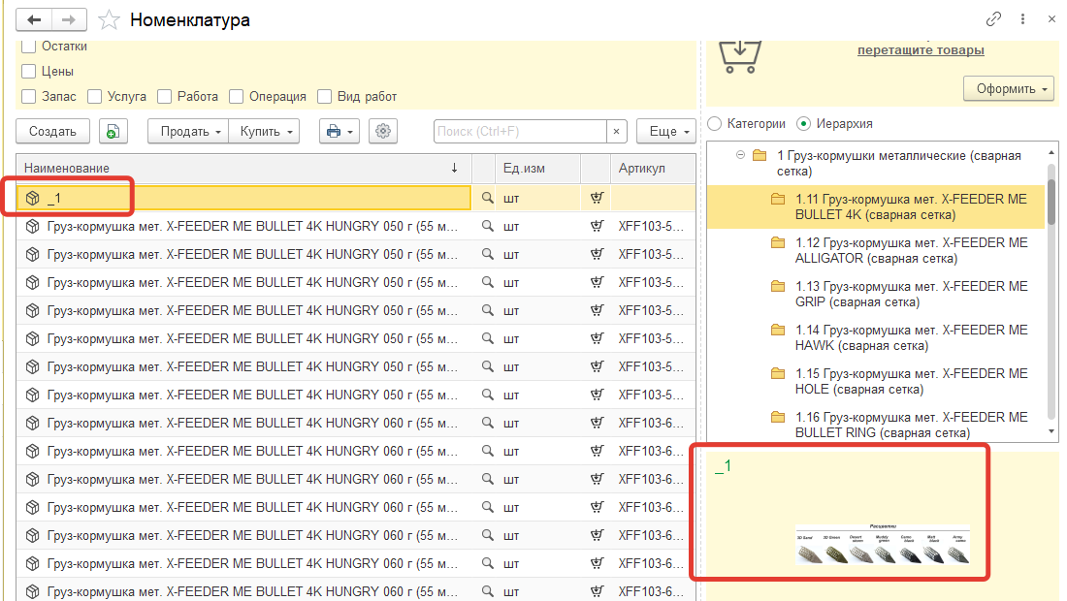Open the gear settings button in the toolbar

coord(384,131)
